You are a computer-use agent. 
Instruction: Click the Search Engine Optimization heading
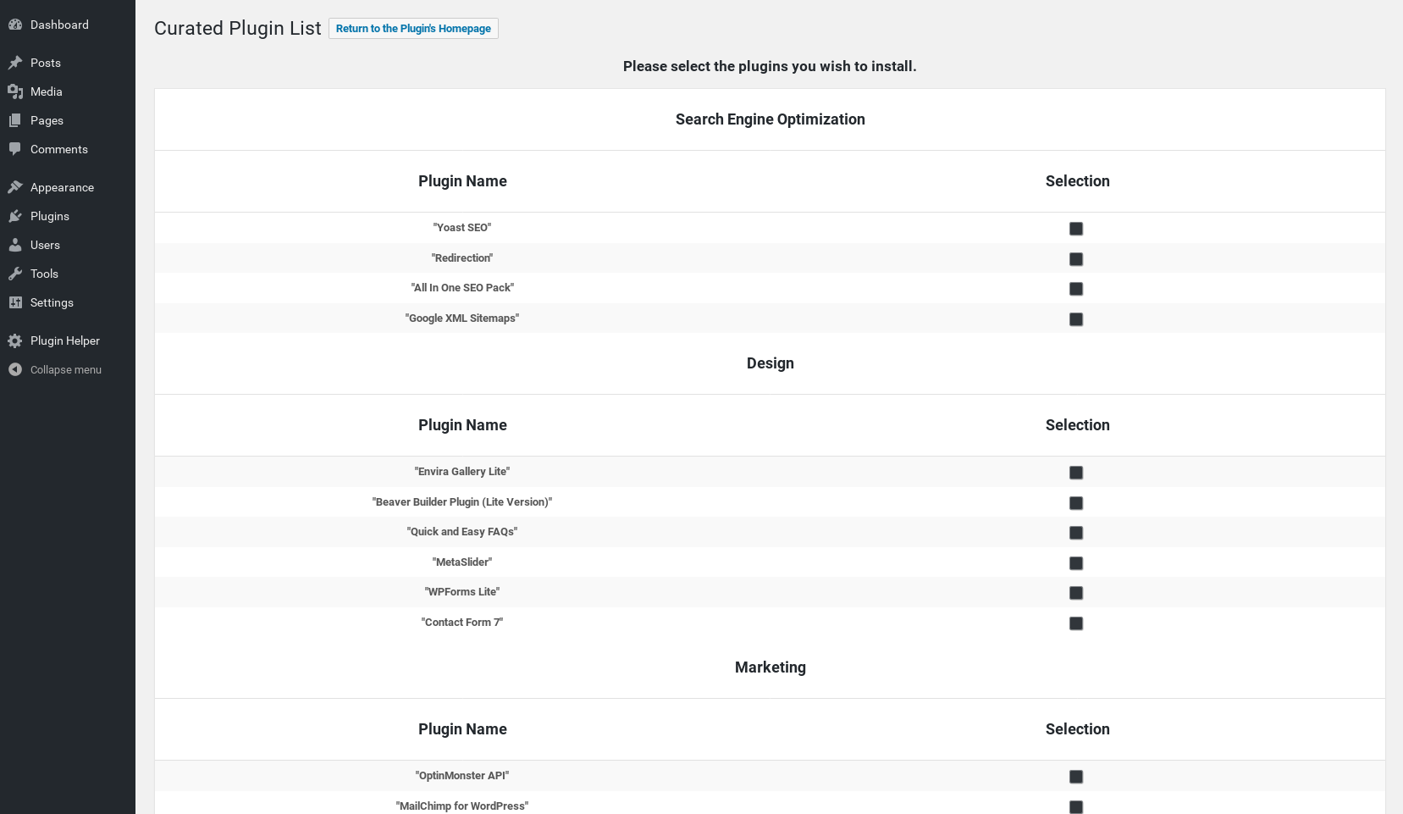click(771, 119)
